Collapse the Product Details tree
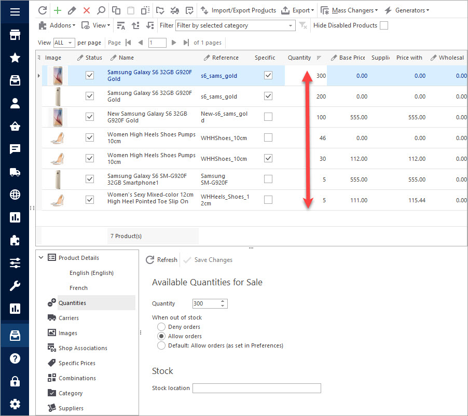This screenshot has height=416, width=468. [41, 258]
